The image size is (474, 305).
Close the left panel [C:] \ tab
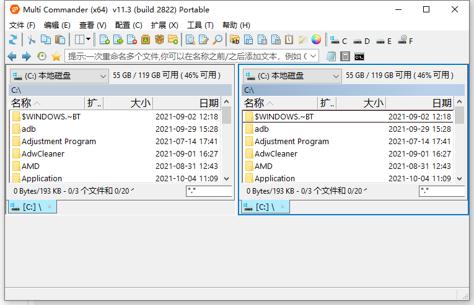50,207
